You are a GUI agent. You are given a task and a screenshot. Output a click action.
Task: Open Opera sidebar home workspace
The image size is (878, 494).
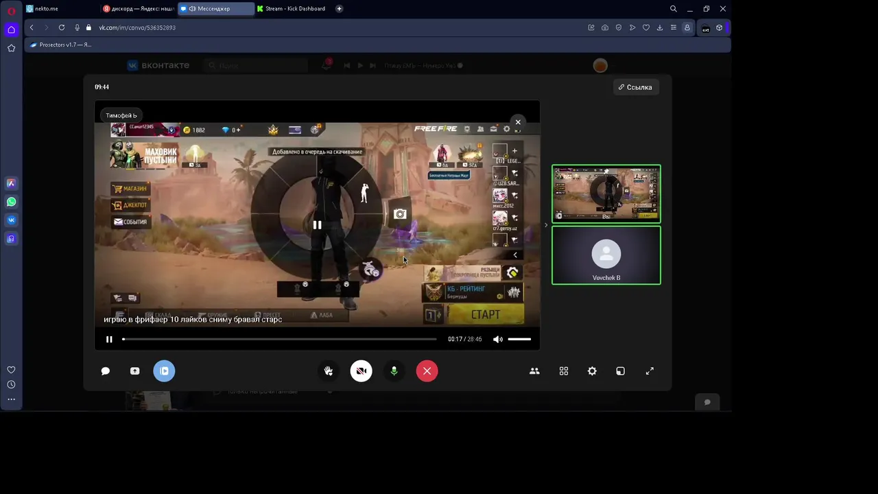[11, 30]
